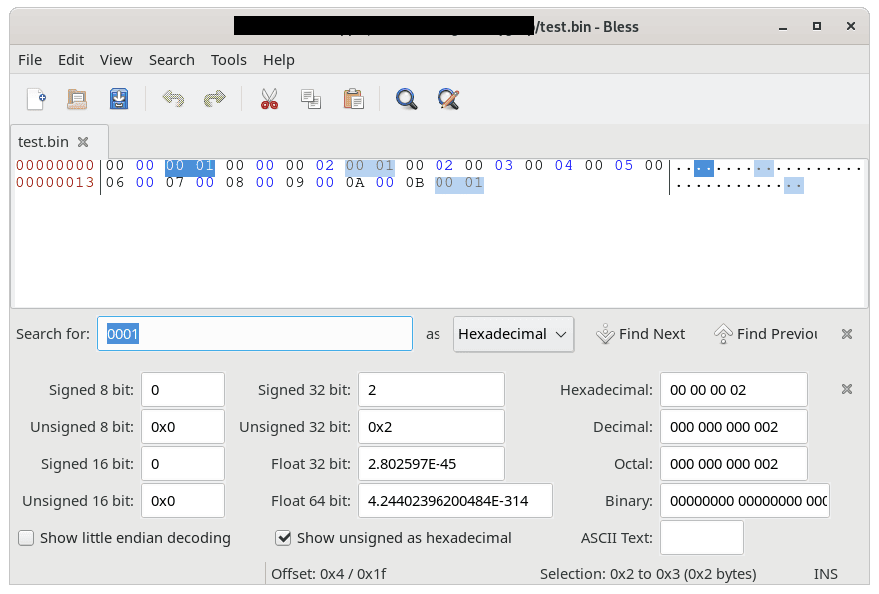The height and width of the screenshot is (594, 879).
Task: Copy the selected bytes using the toolbar
Action: coord(311,99)
